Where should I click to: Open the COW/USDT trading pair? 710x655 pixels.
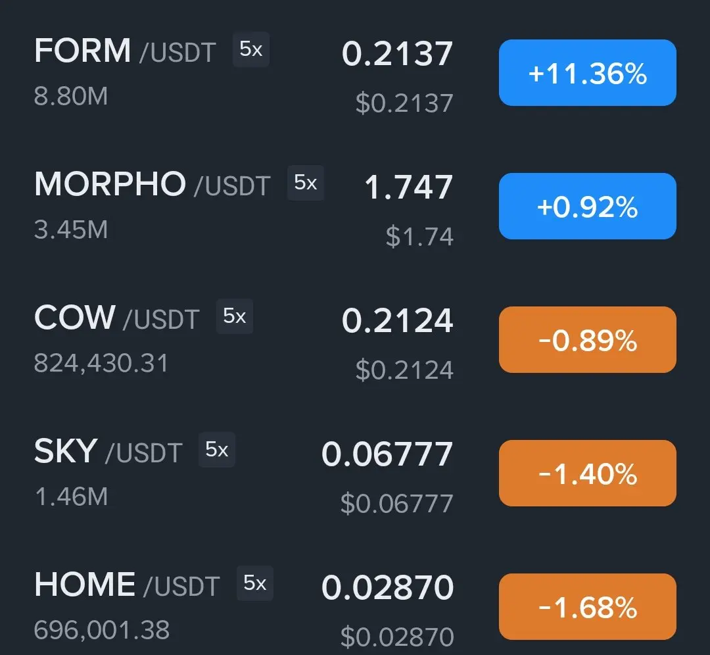pos(117,317)
